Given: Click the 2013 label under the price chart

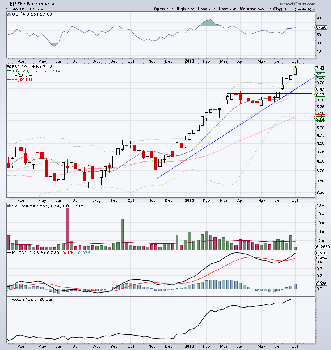Looking at the screenshot, I should 189,200.
